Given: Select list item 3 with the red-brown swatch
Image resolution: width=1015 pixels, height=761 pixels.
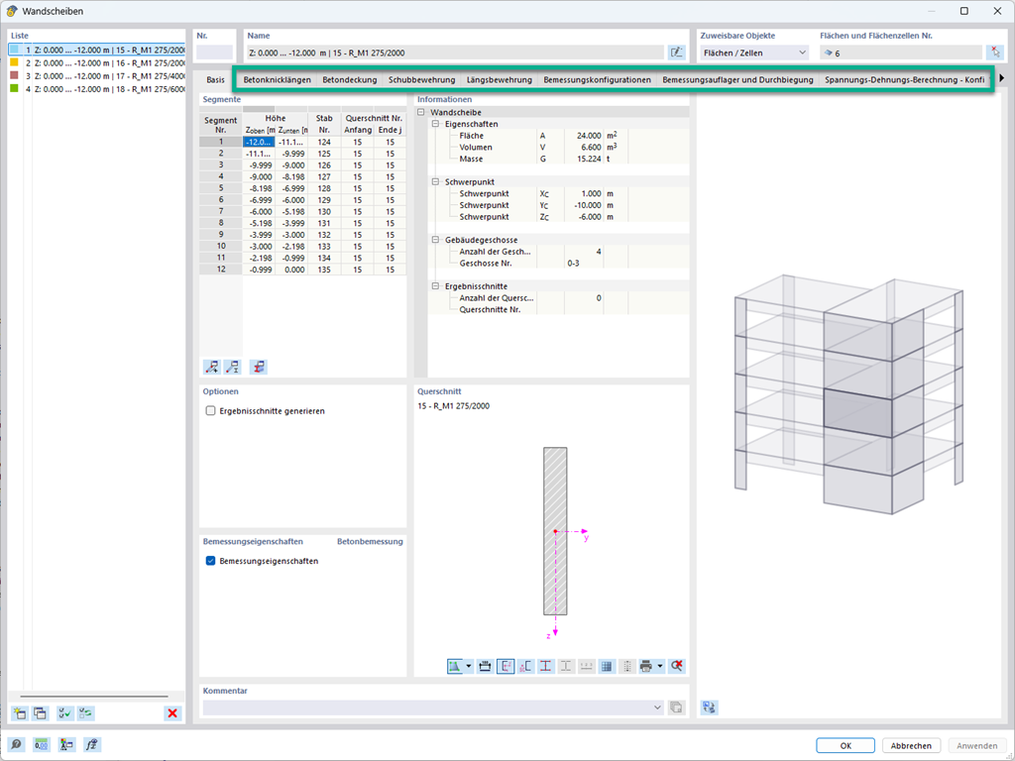Looking at the screenshot, I should pos(97,75).
